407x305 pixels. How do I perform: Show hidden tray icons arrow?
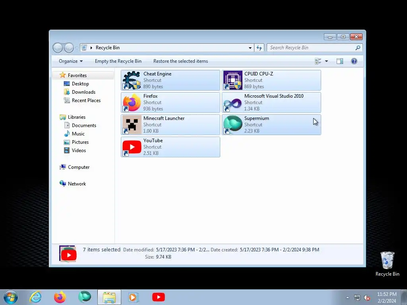coord(347,297)
